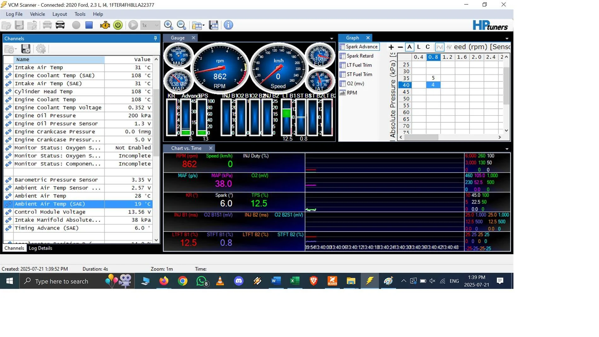599x337 pixels.
Task: Open the 1x playback speed dropdown
Action: click(x=150, y=25)
